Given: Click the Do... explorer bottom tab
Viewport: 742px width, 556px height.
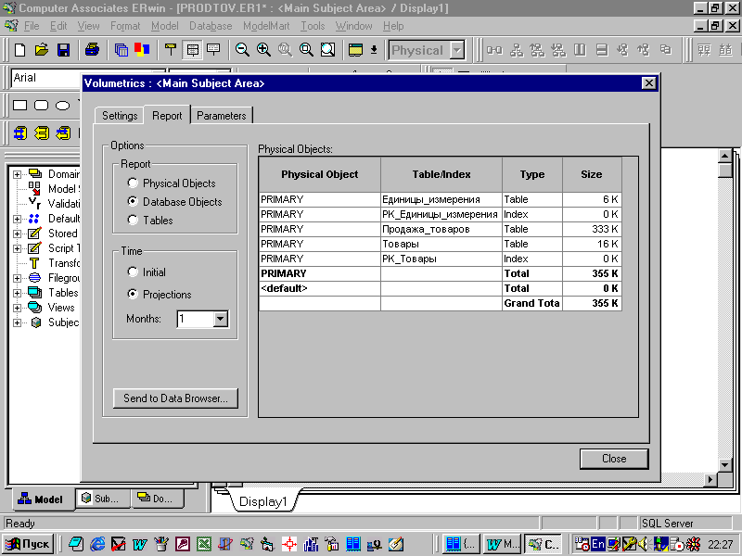Looking at the screenshot, I should [x=156, y=499].
